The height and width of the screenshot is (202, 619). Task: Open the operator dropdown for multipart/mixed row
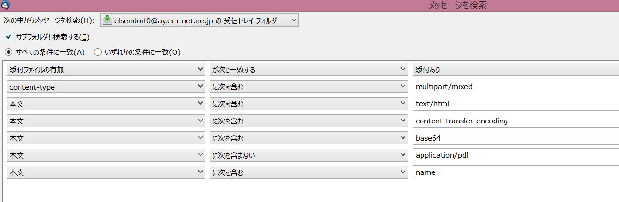309,87
